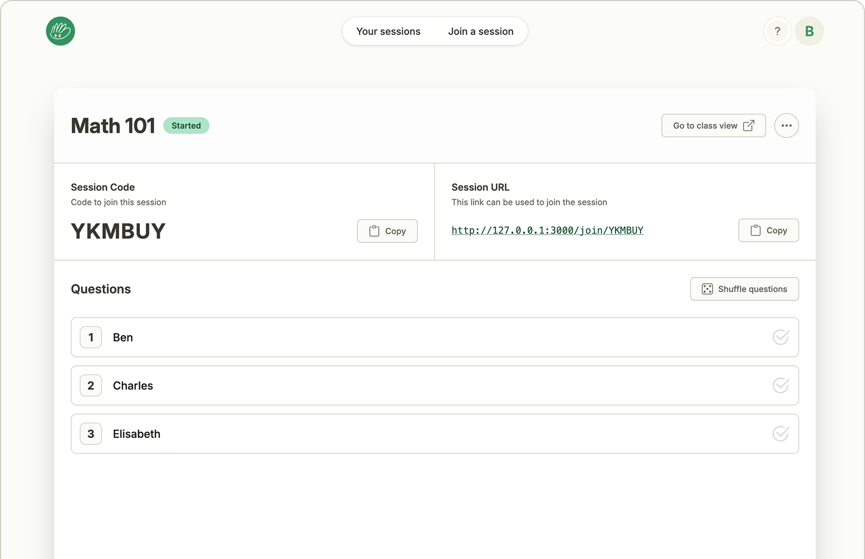The height and width of the screenshot is (559, 865).
Task: Open the three-dot more options menu
Action: click(786, 126)
